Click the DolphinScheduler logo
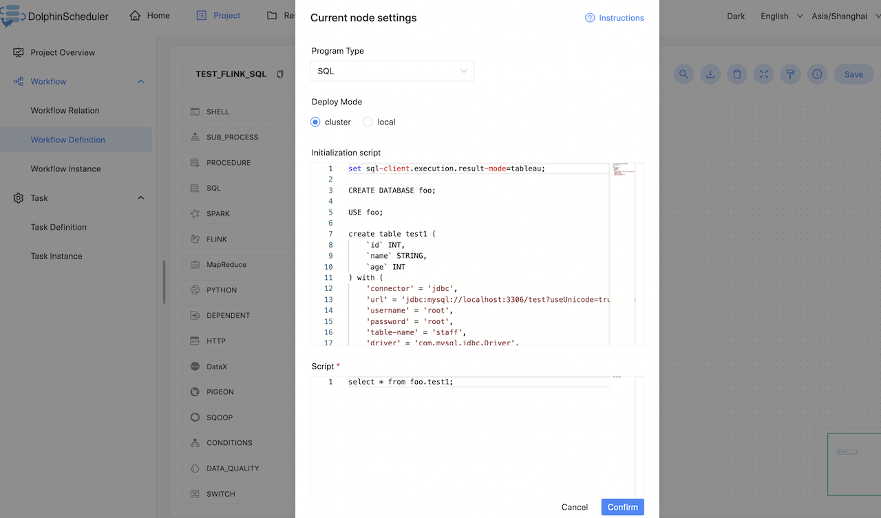881x518 pixels. click(55, 16)
